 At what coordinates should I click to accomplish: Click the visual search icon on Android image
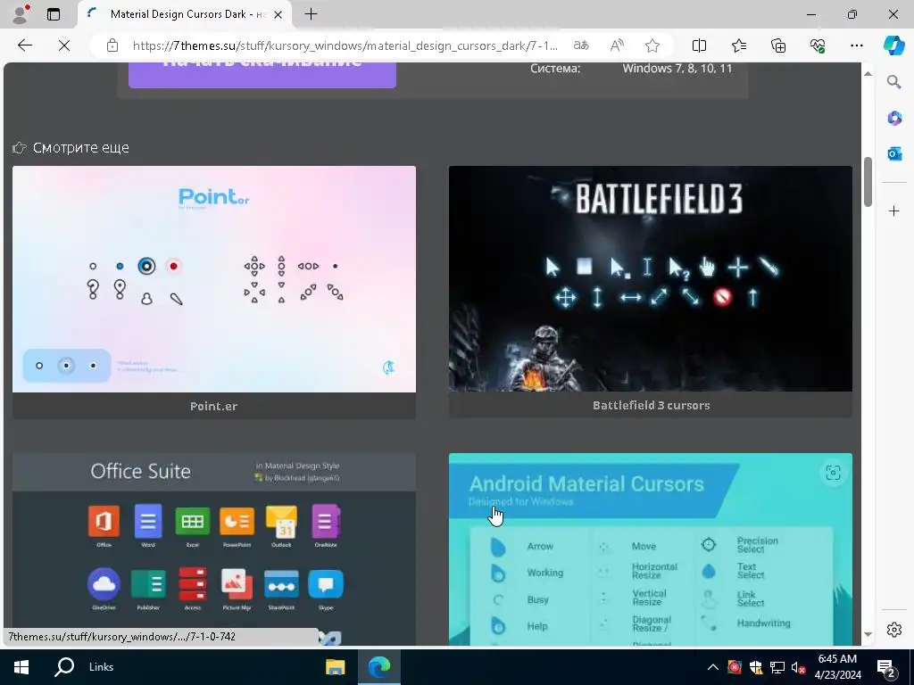[833, 473]
